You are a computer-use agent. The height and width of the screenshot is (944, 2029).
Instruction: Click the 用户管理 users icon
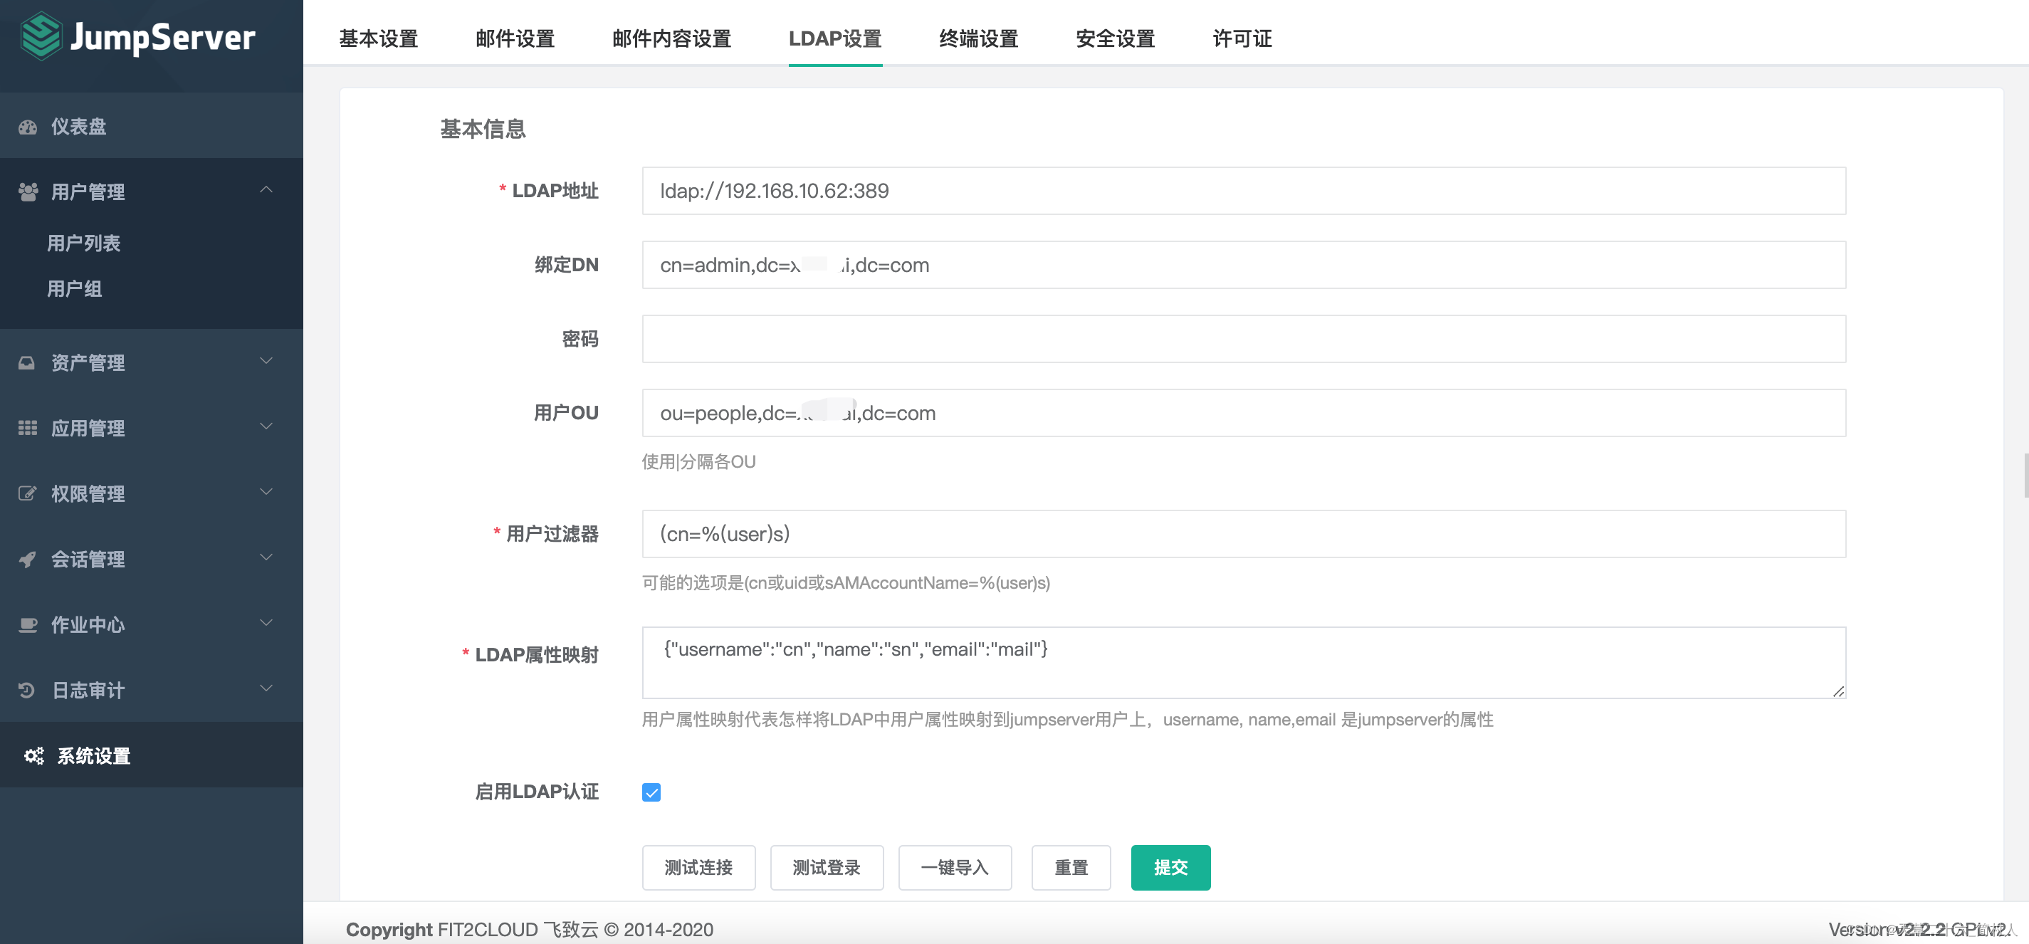28,192
